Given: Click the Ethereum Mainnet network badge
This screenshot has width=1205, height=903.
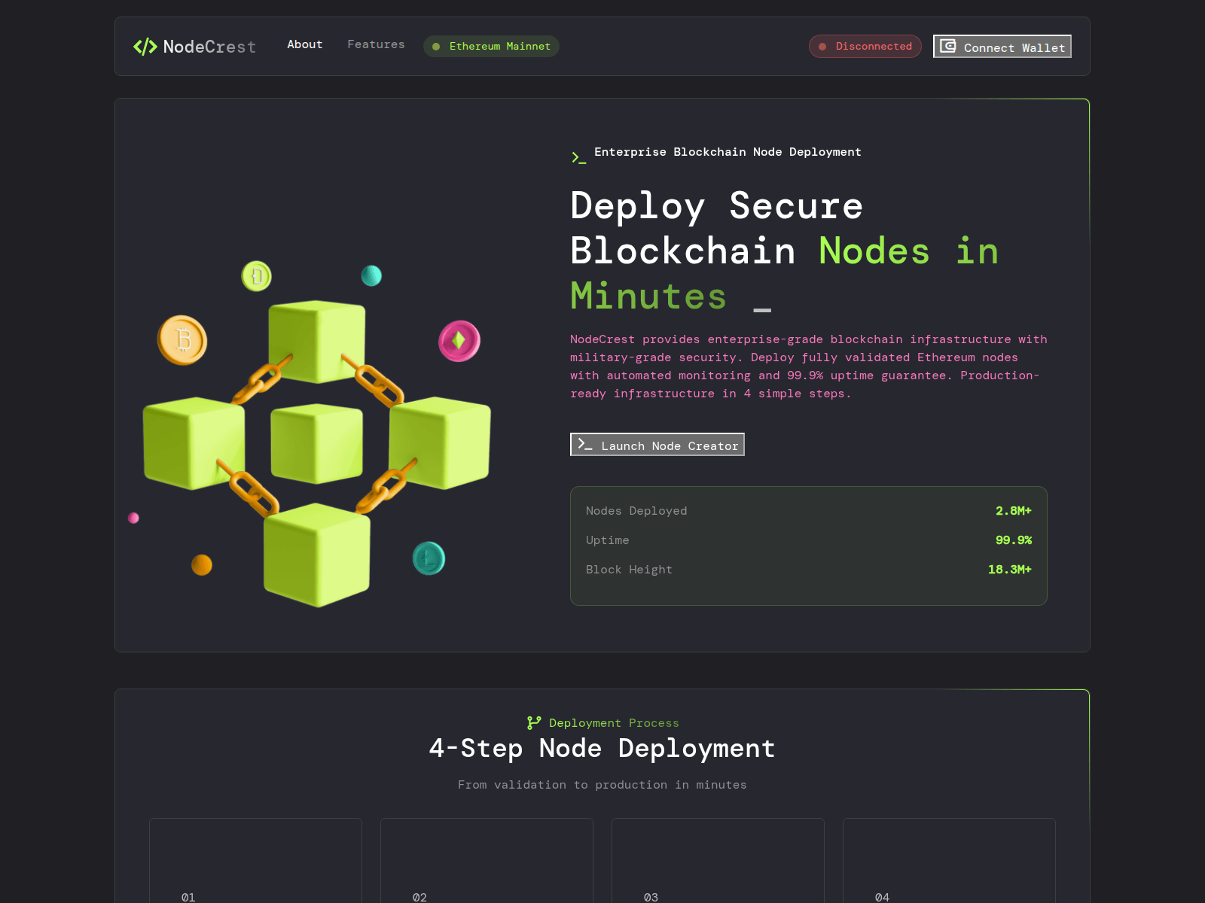Looking at the screenshot, I should point(491,46).
